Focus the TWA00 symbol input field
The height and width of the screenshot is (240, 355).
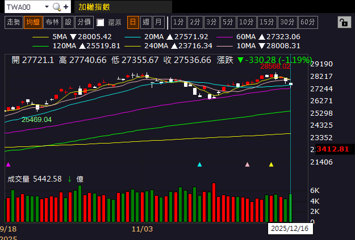point(24,7)
